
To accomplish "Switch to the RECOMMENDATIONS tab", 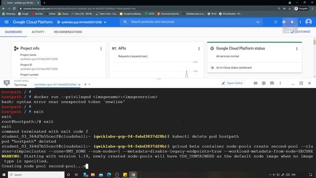I will coord(68,32).
